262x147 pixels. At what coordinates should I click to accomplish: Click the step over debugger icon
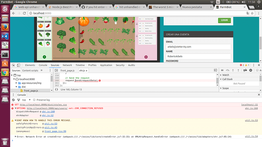[227, 70]
